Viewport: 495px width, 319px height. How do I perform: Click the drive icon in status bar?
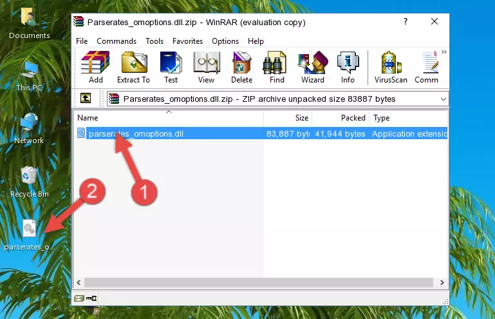79,298
